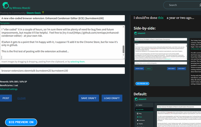Click the SAVE DRAFT button
This screenshot has height=127, width=201.
click(89, 98)
